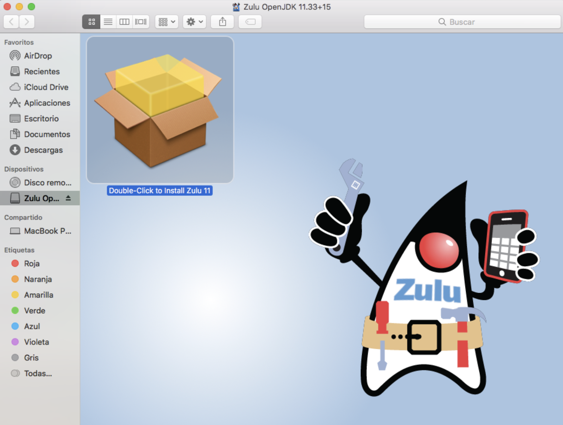The height and width of the screenshot is (425, 563).
Task: Click the Dispositivos section header
Action: 24,169
